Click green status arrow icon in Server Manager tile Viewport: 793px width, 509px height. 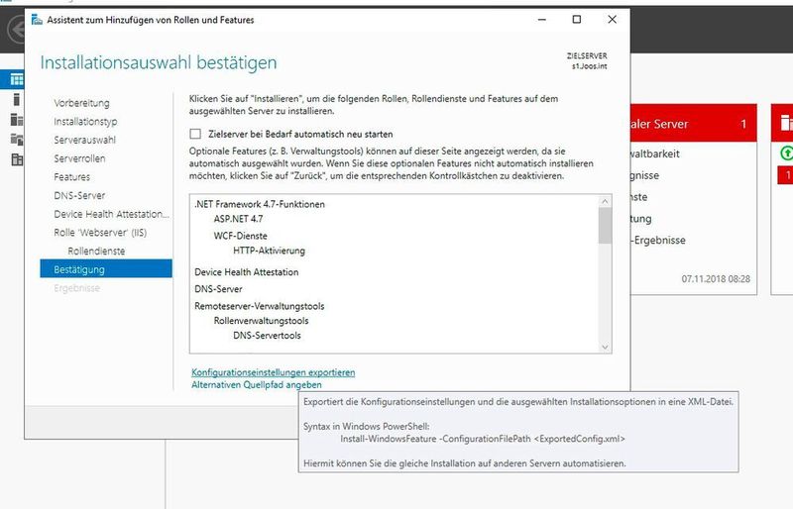point(786,153)
